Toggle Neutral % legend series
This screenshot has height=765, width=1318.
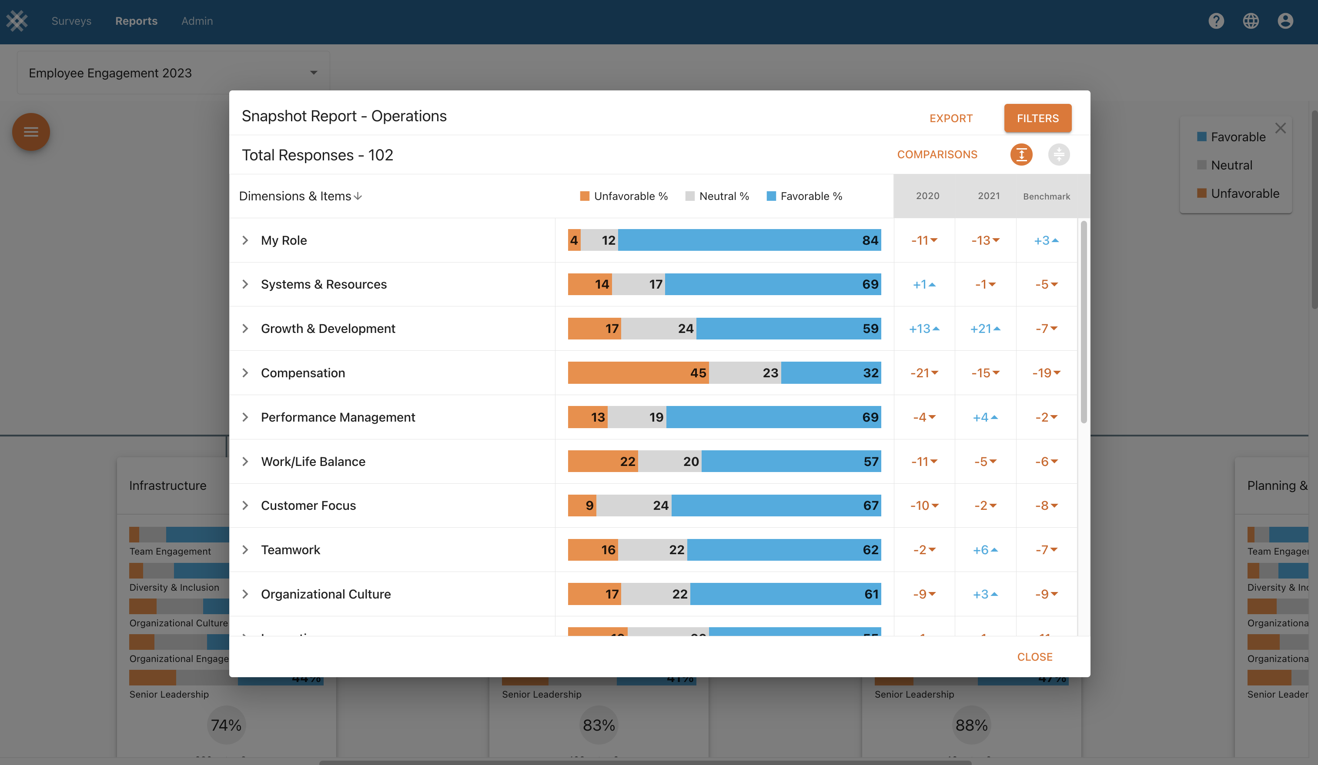717,196
